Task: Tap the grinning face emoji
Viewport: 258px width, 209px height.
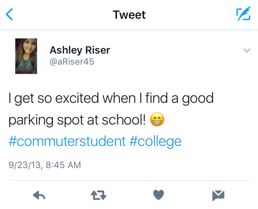Action: point(157,120)
